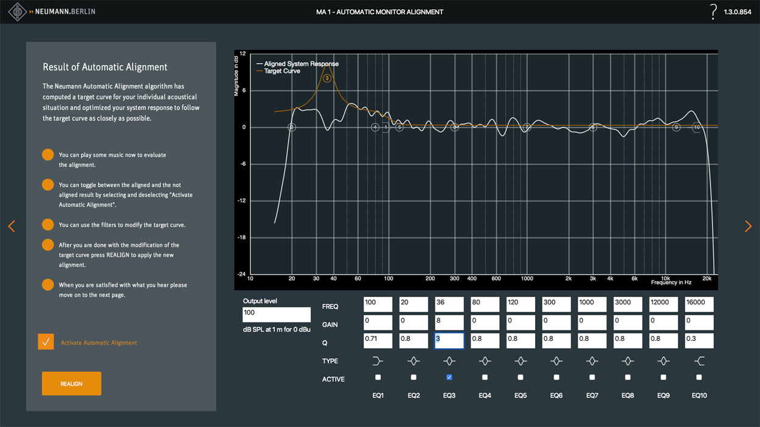Click the Output level input field

[276, 314]
